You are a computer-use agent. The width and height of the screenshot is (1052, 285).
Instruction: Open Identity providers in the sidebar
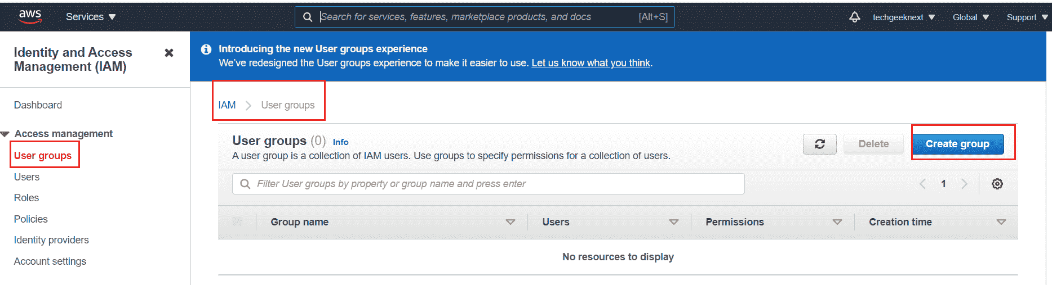click(51, 240)
